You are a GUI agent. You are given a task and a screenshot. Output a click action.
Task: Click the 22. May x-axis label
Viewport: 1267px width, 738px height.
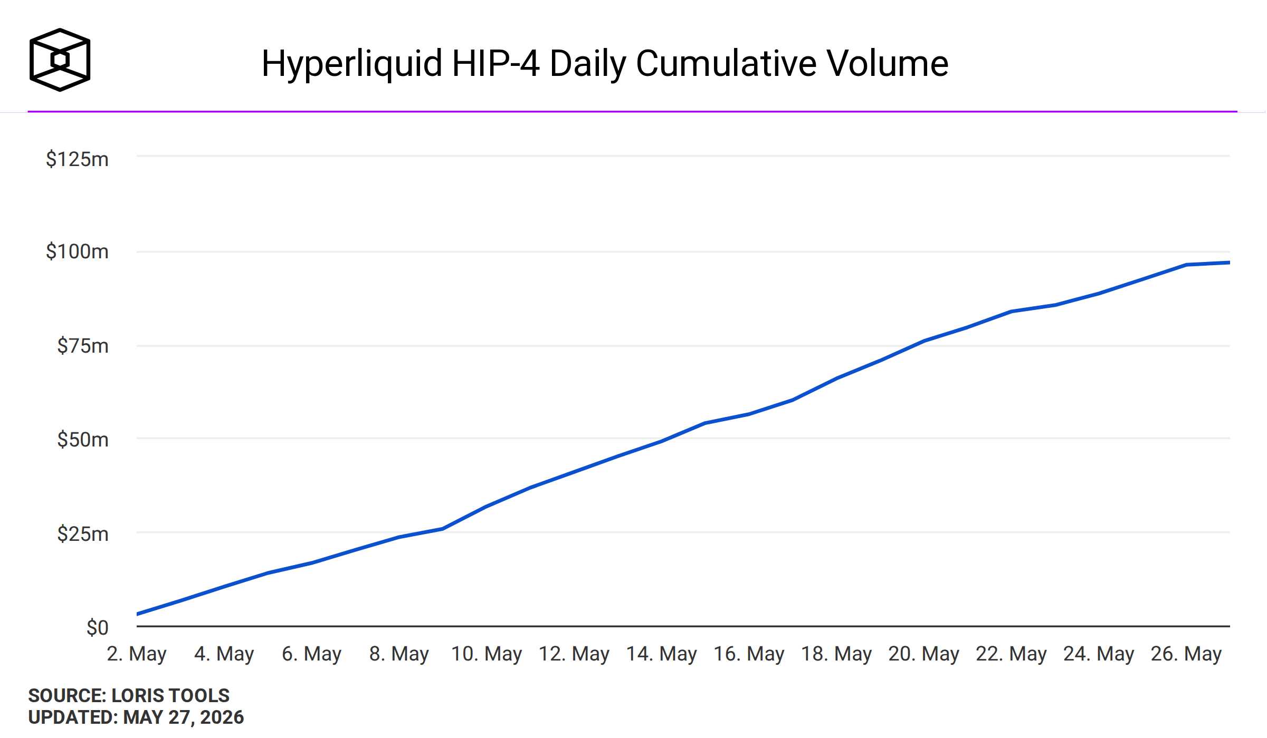[x=1012, y=654]
